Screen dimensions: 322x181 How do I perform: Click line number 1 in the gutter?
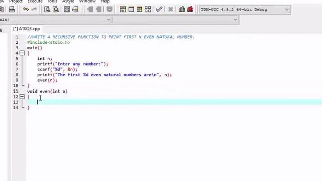coord(17,37)
